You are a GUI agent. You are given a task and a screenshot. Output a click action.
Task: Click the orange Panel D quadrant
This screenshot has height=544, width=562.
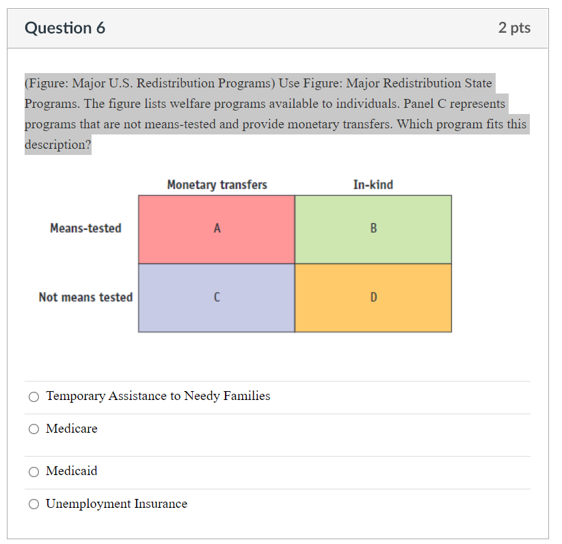[x=373, y=297]
